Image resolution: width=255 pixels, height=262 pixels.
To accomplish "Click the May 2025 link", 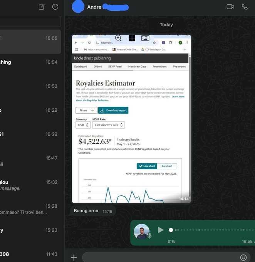I will (x=170, y=174).
